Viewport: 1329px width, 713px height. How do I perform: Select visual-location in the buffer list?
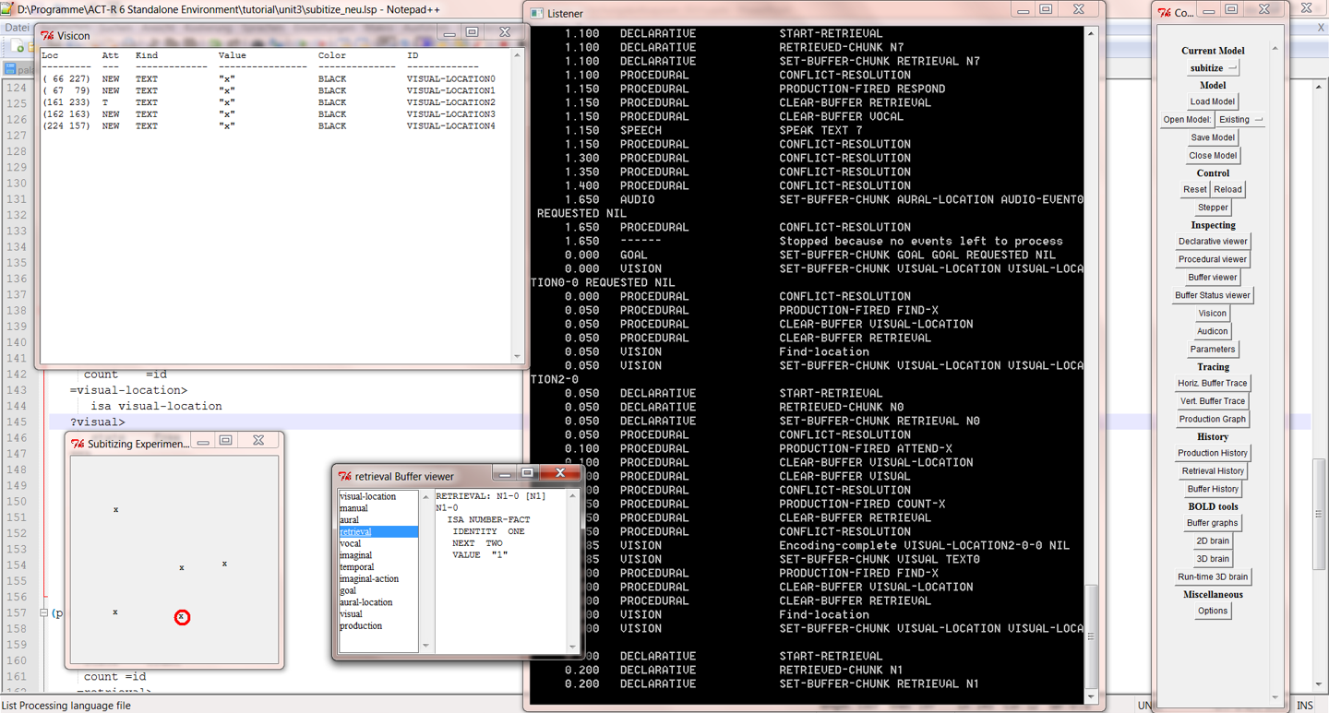point(367,496)
